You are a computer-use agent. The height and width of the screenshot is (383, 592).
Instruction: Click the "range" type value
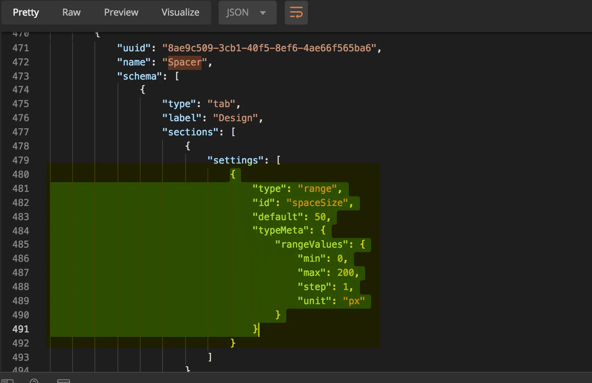(x=317, y=189)
